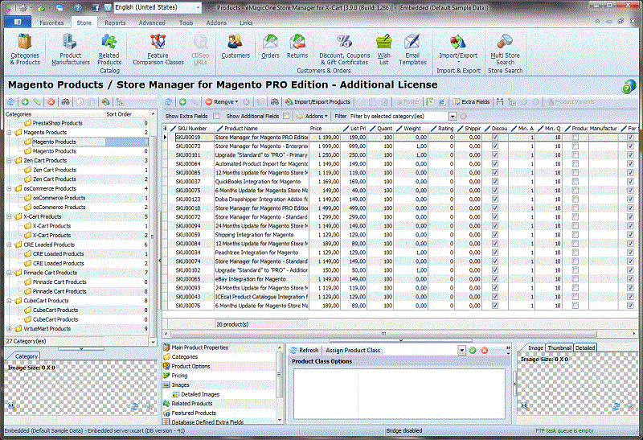Switch to Advanced ribbon tab
This screenshot has width=643, height=440.
pyautogui.click(x=152, y=23)
